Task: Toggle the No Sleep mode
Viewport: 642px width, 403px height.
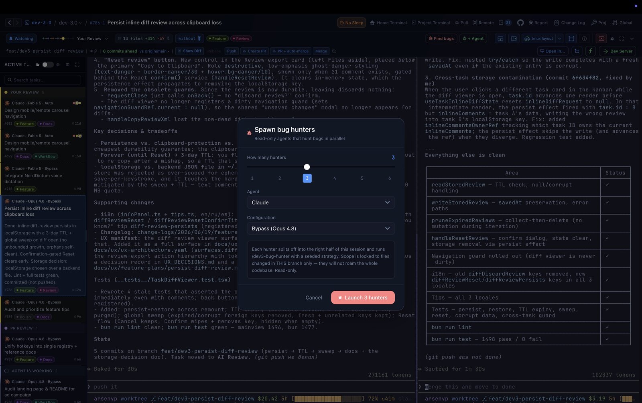Action: [x=351, y=23]
